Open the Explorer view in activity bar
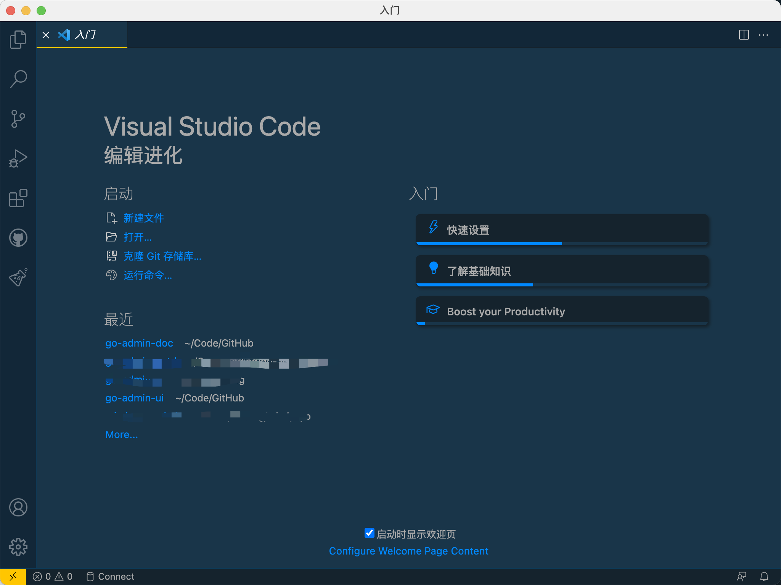Screen dimensions: 781x585 (x=18, y=39)
